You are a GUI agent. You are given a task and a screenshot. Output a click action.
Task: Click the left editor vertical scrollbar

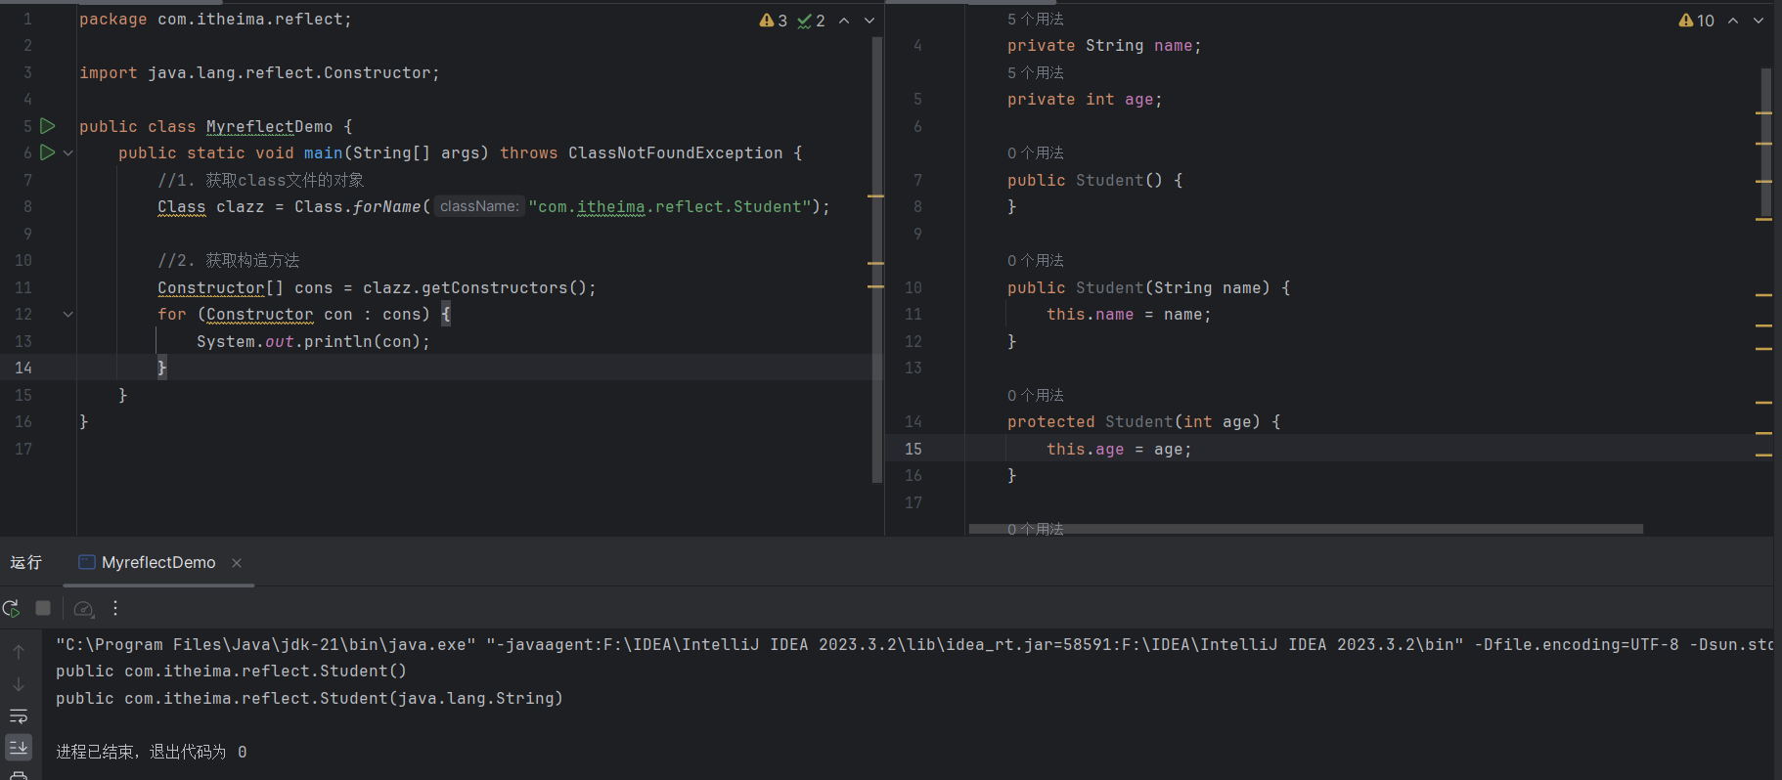[876, 259]
